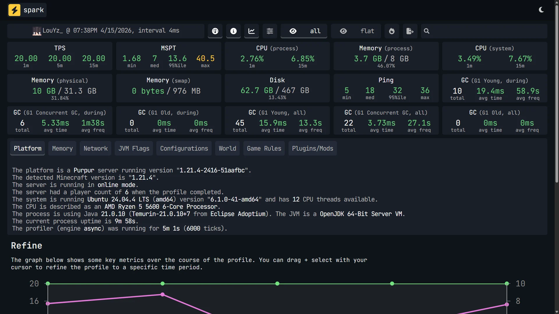
Task: Switch to 'flat' view mode
Action: pos(356,31)
